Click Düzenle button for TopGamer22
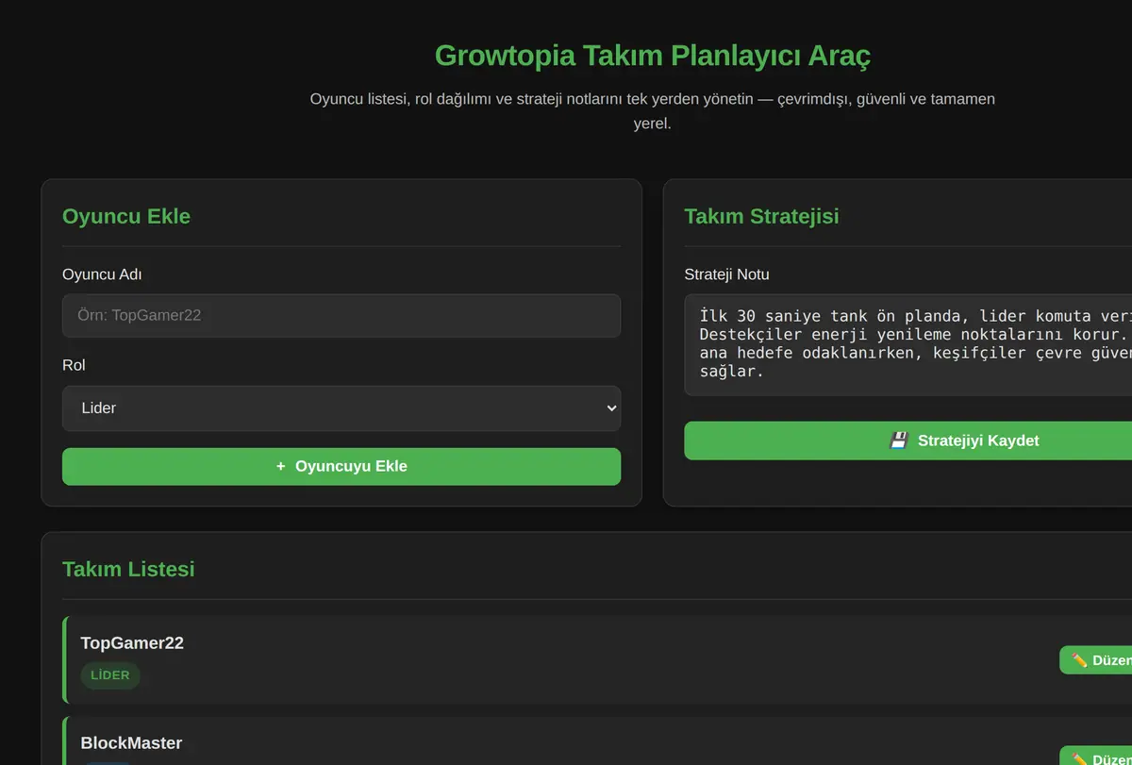The width and height of the screenshot is (1132, 765). (1096, 660)
